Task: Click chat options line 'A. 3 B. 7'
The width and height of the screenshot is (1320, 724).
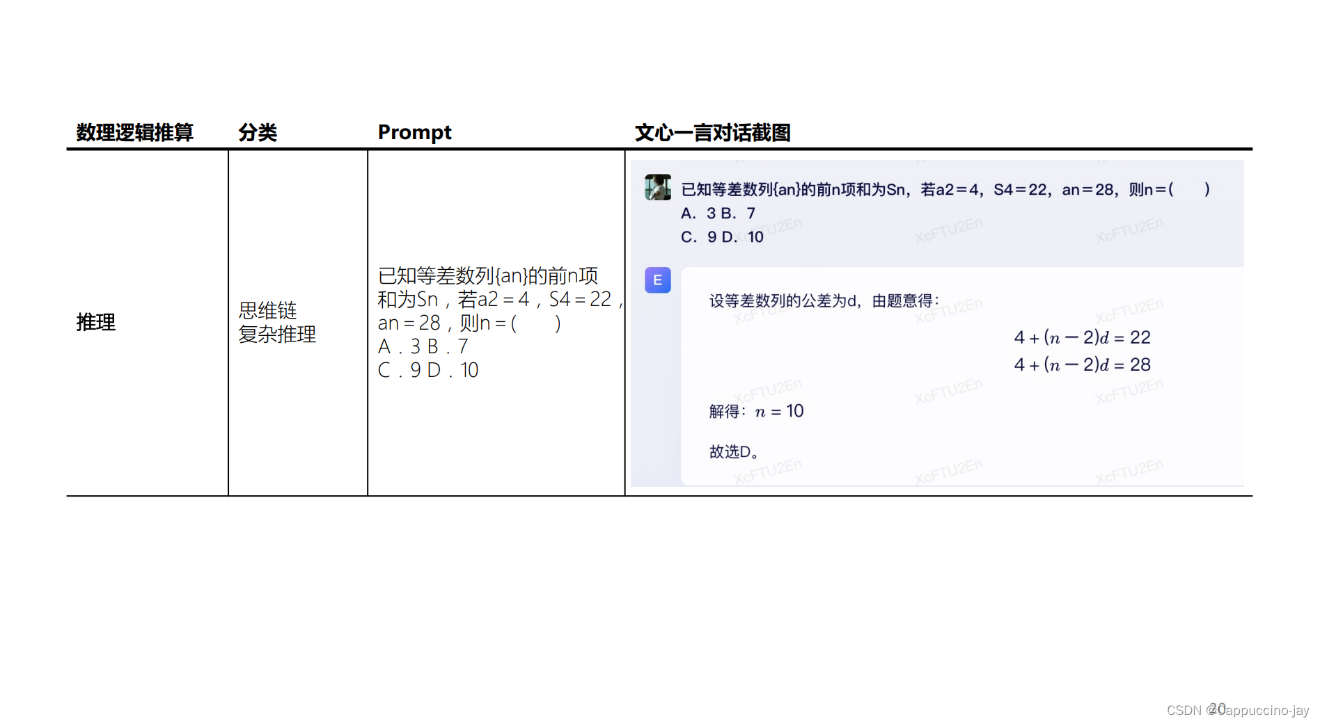Action: point(718,213)
